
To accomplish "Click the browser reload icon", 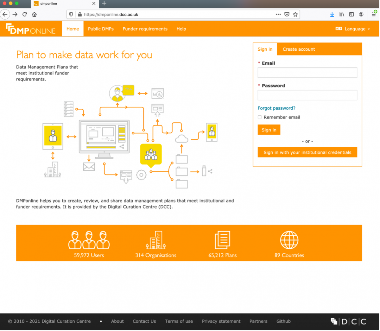I will point(25,14).
